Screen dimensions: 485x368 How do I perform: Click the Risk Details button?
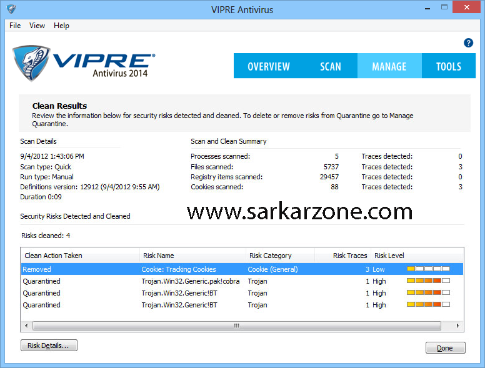point(49,346)
